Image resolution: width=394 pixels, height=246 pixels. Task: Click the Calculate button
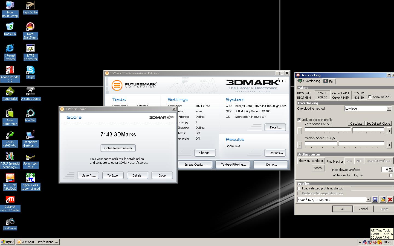[356, 124]
